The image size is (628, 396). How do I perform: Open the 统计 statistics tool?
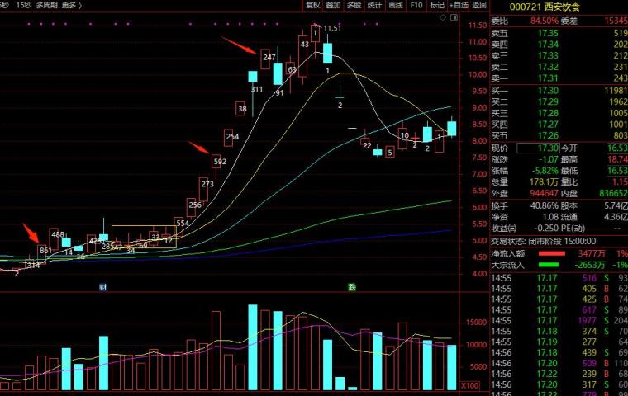pos(374,5)
